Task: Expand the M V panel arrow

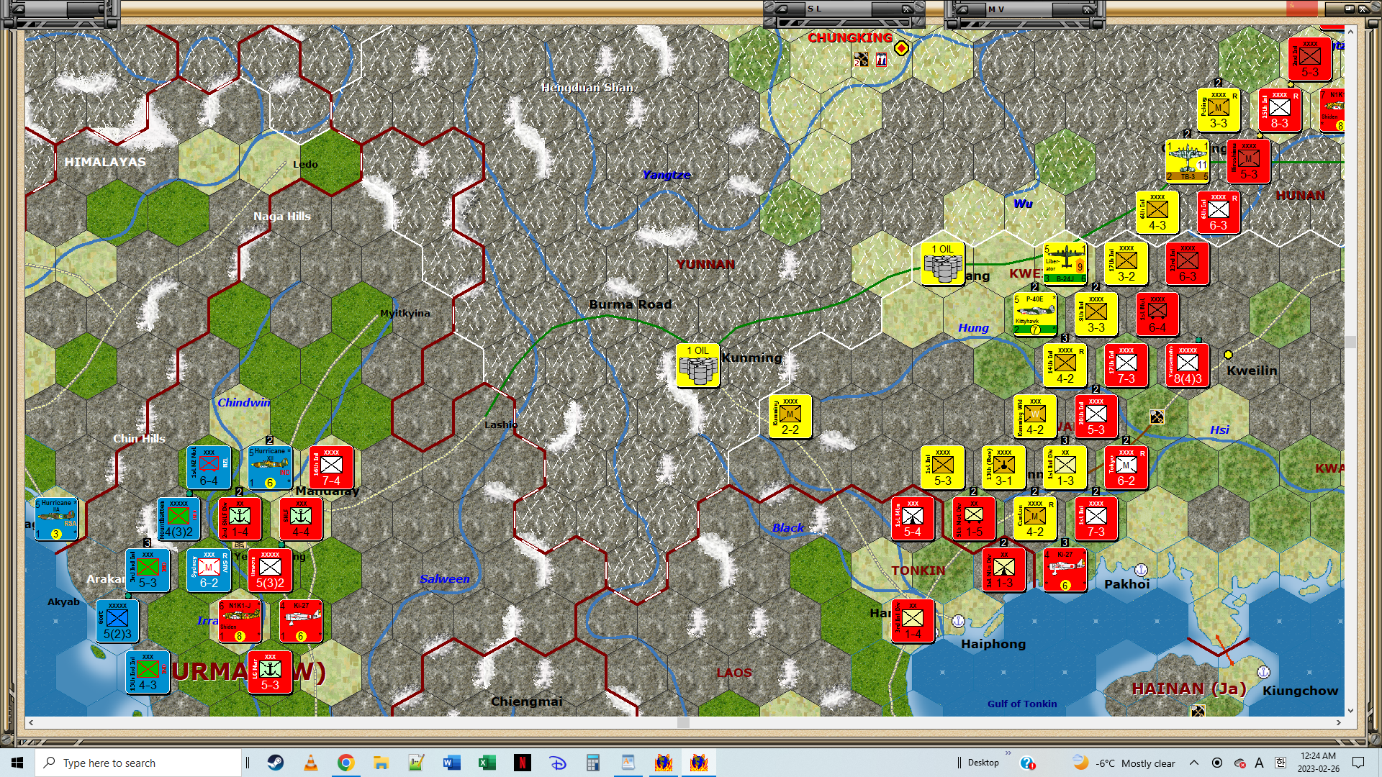Action: point(963,9)
